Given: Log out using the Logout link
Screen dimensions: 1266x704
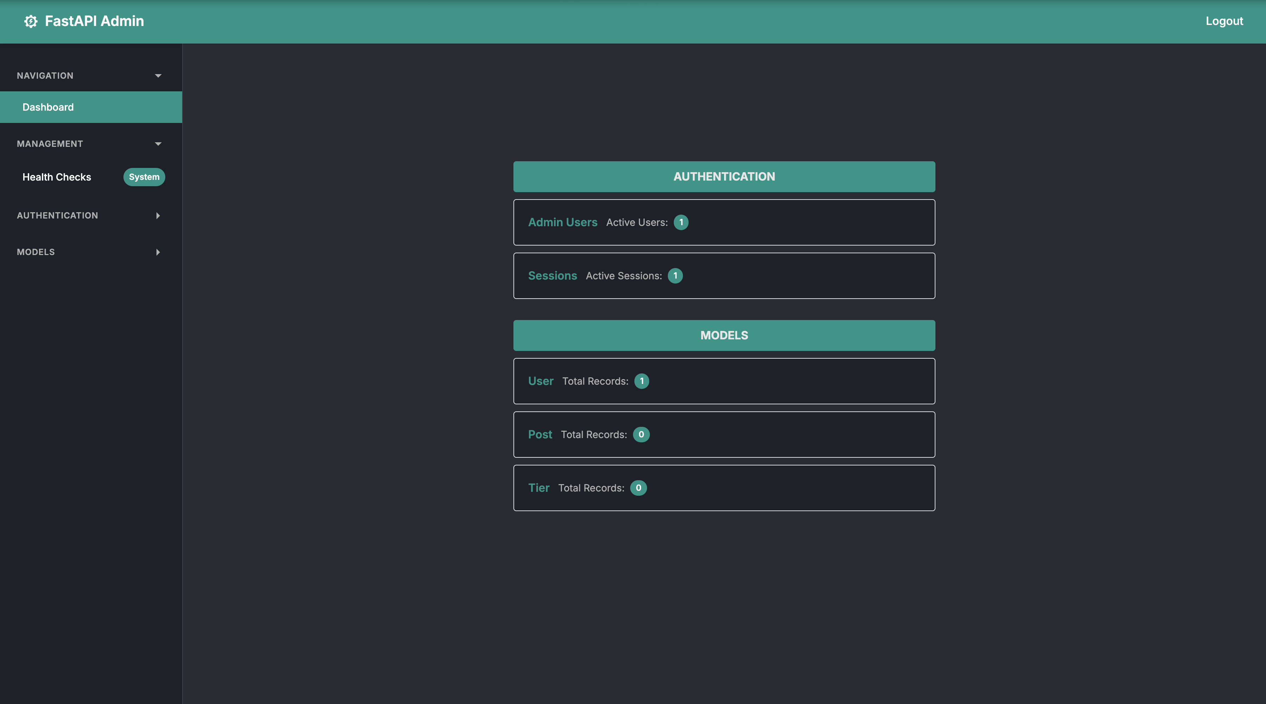Looking at the screenshot, I should click(1224, 21).
